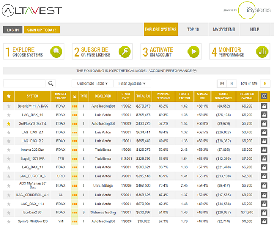This screenshot has height=225, width=274.
Task: Click the Explore magnifier green icon
Action: pos(56,52)
